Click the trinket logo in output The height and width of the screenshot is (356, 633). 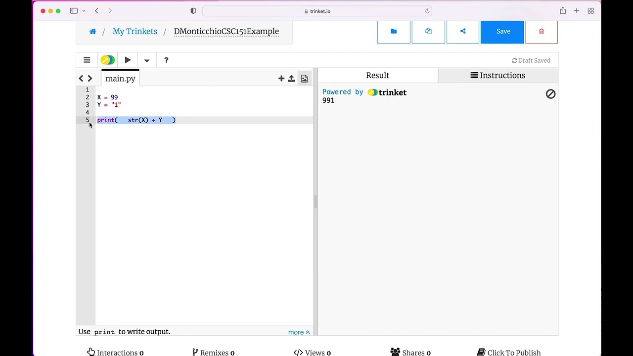[387, 92]
